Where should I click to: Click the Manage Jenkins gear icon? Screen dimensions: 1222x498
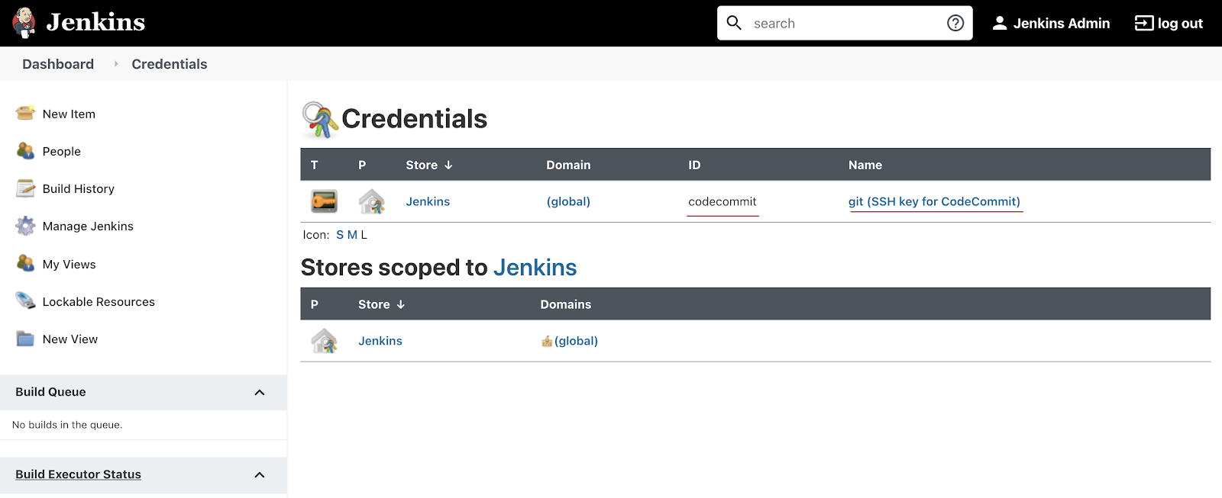point(25,226)
